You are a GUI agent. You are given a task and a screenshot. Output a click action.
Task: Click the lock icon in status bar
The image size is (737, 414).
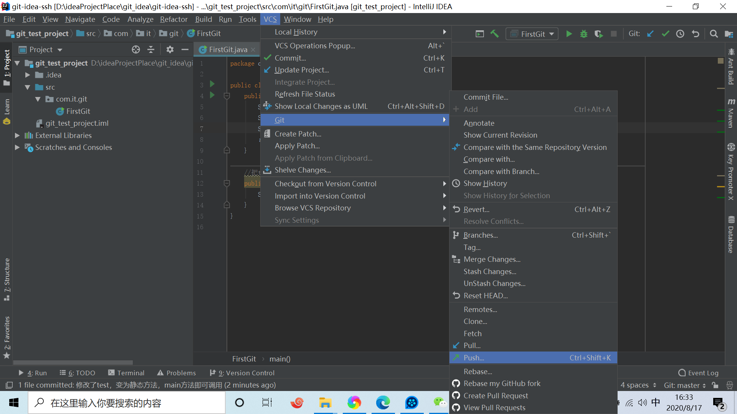[x=715, y=385]
